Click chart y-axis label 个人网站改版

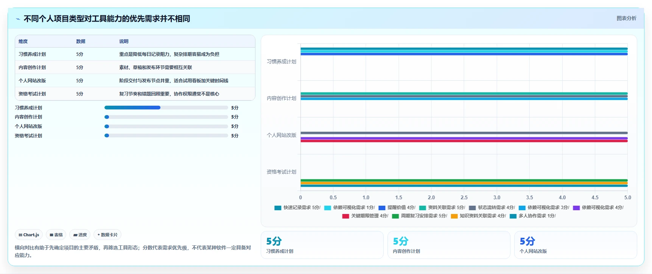tap(282, 135)
